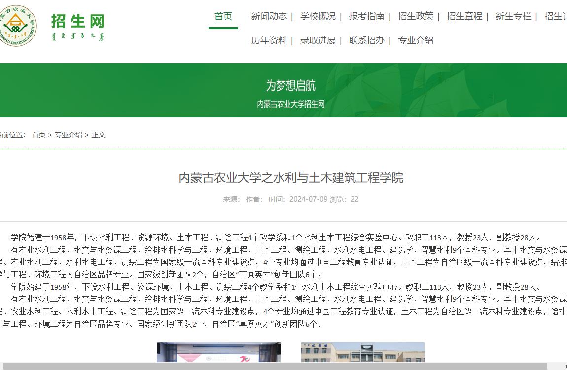Open the 专业介绍 navigation item
Image resolution: width=567 pixels, height=370 pixels.
coord(416,40)
